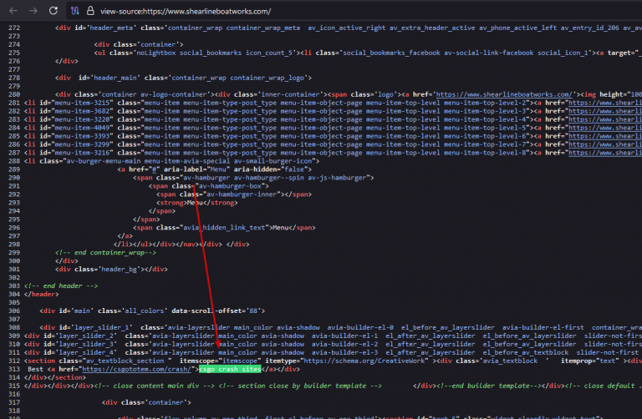642x419 pixels.
Task: Click the class='container' div on line 317
Action: click(x=146, y=402)
